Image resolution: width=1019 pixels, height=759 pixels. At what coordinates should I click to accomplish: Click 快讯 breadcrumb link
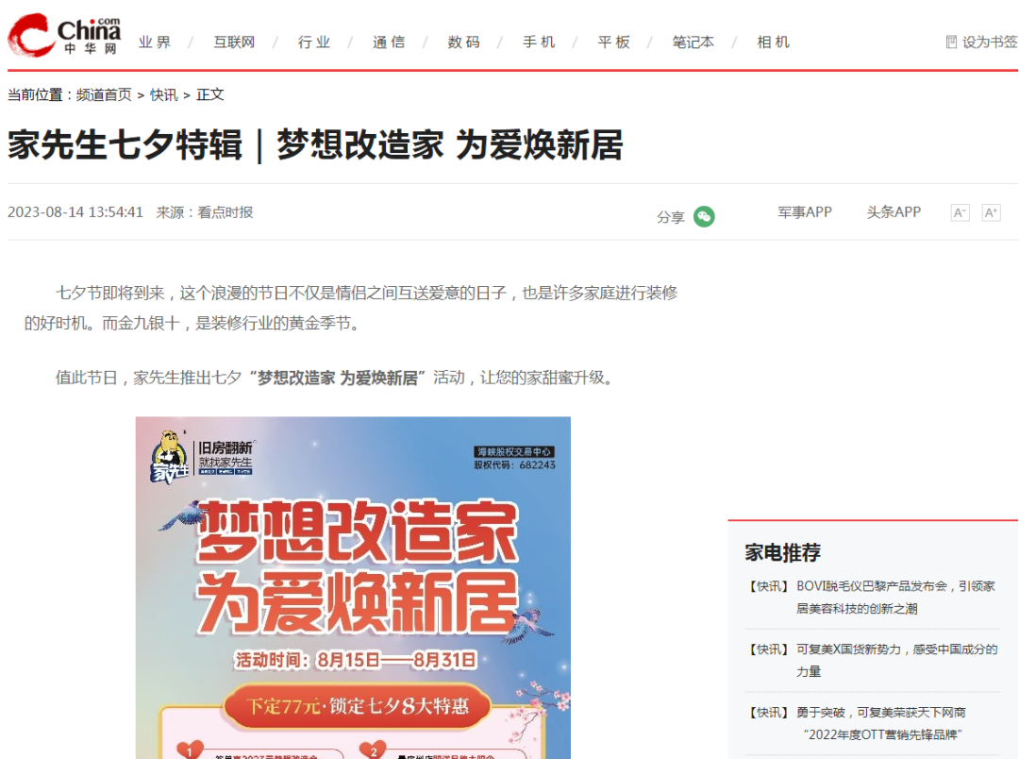point(164,95)
